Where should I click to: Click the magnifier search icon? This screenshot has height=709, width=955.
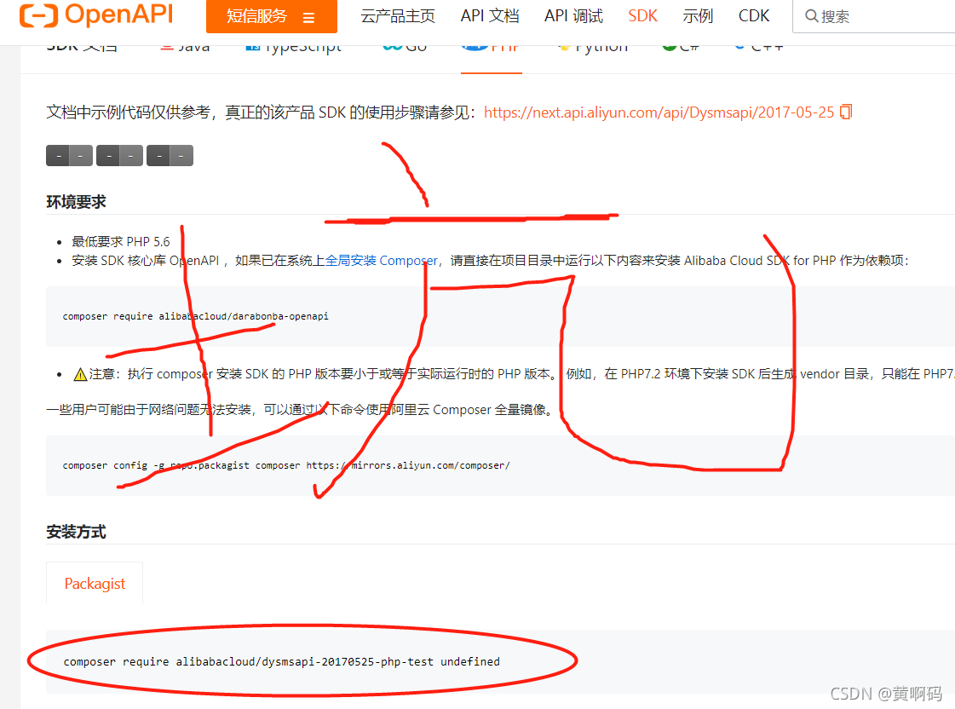[x=811, y=16]
